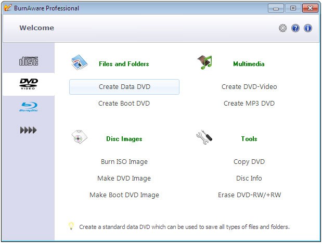Click the Multimedia film note icon
The width and height of the screenshot is (322, 243).
205,62
